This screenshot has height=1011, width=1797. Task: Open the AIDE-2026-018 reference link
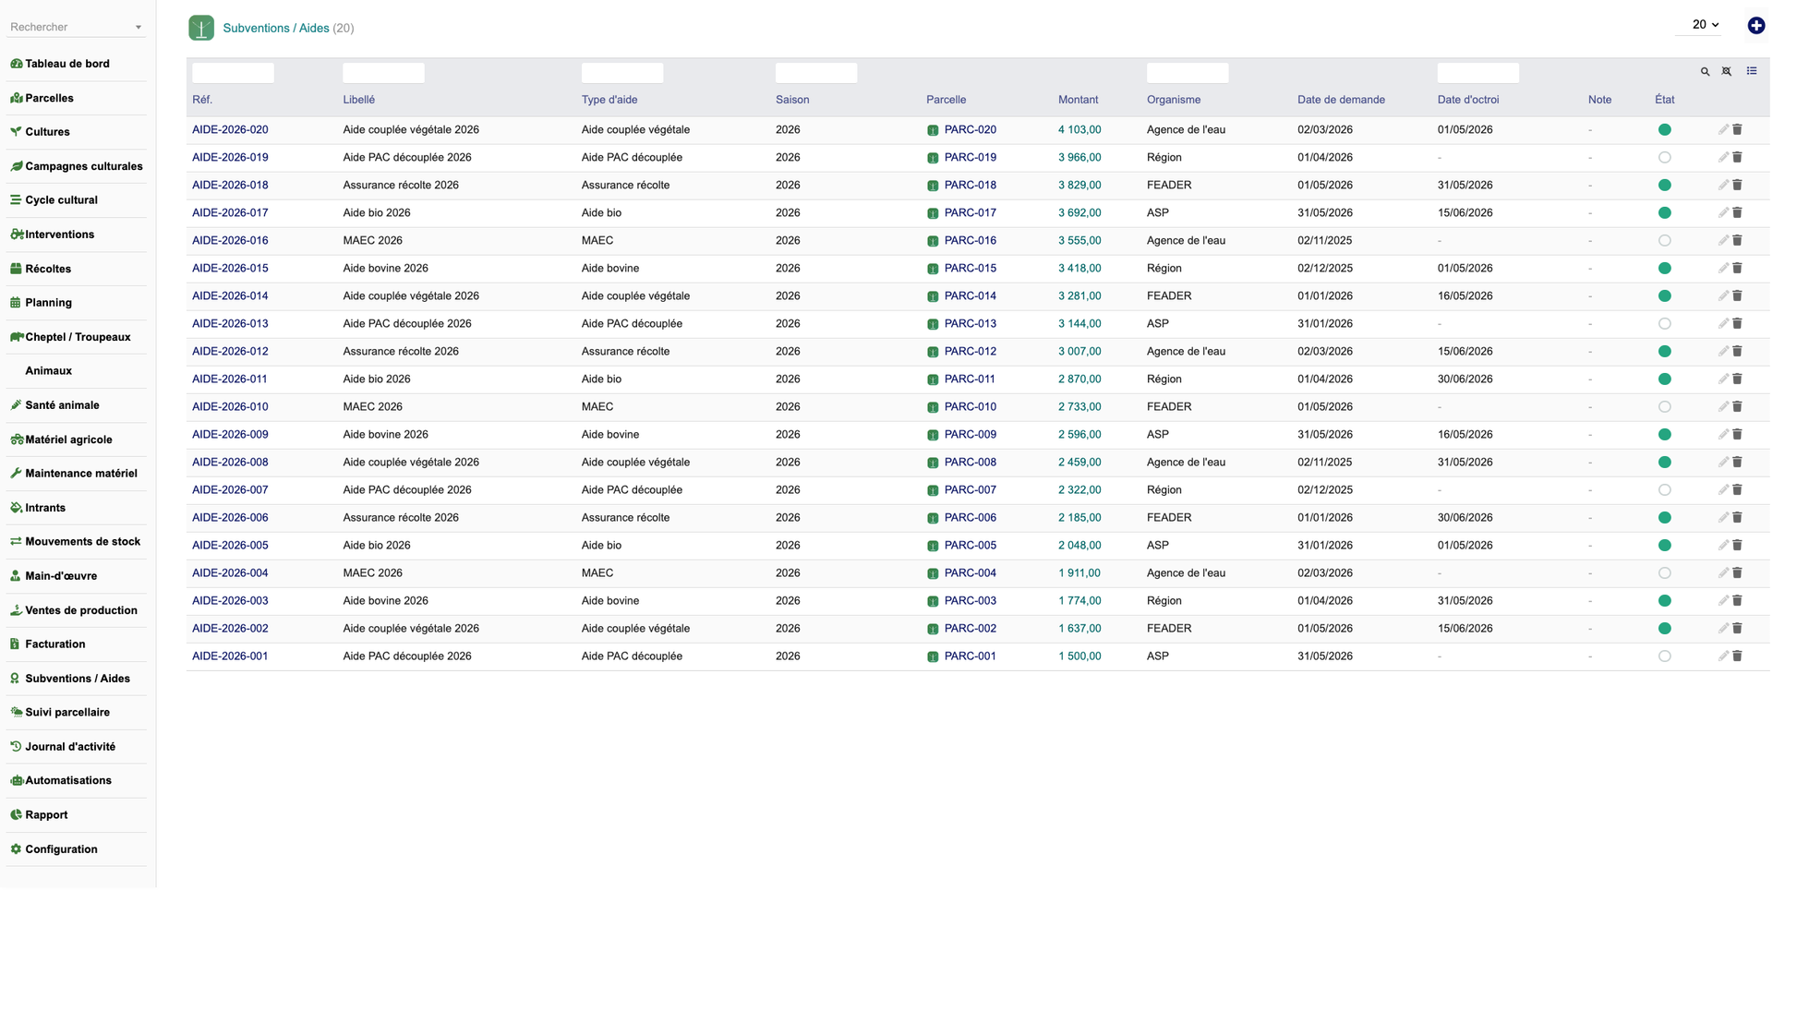point(230,186)
